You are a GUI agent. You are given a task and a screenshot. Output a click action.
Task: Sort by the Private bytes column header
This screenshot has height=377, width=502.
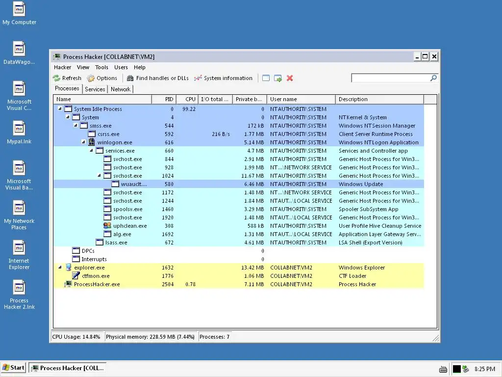pos(250,99)
